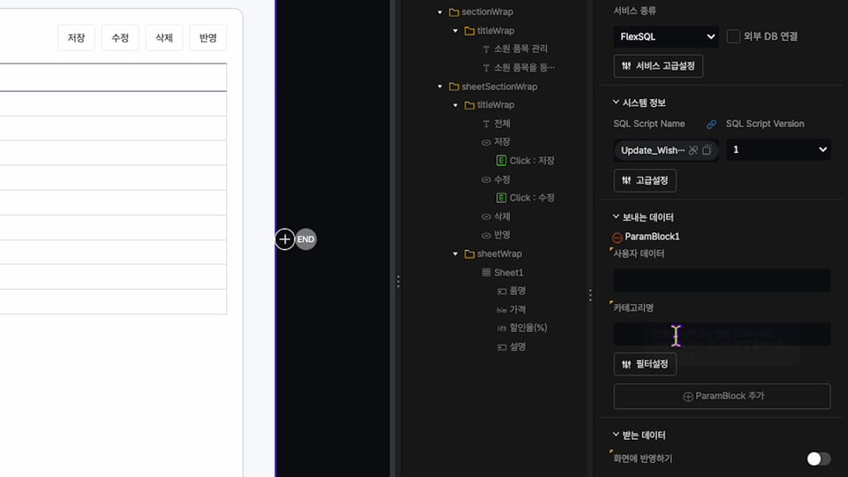The width and height of the screenshot is (848, 477).
Task: Open 고급설정 under SQL Script Name
Action: click(645, 180)
